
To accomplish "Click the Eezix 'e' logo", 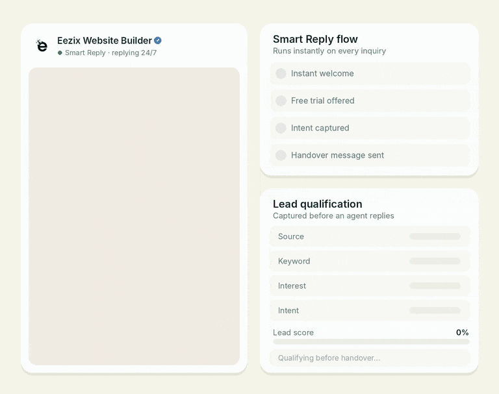I will coord(42,45).
